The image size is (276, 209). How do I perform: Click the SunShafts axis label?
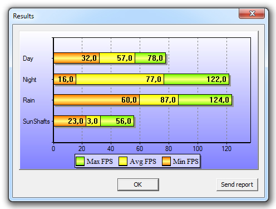click(x=36, y=121)
